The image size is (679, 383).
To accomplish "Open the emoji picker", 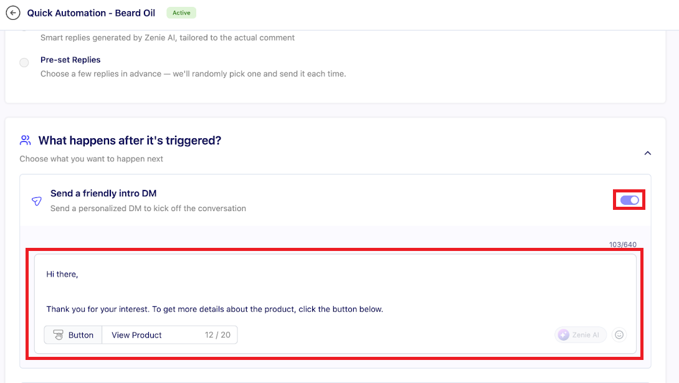I will pyautogui.click(x=619, y=335).
